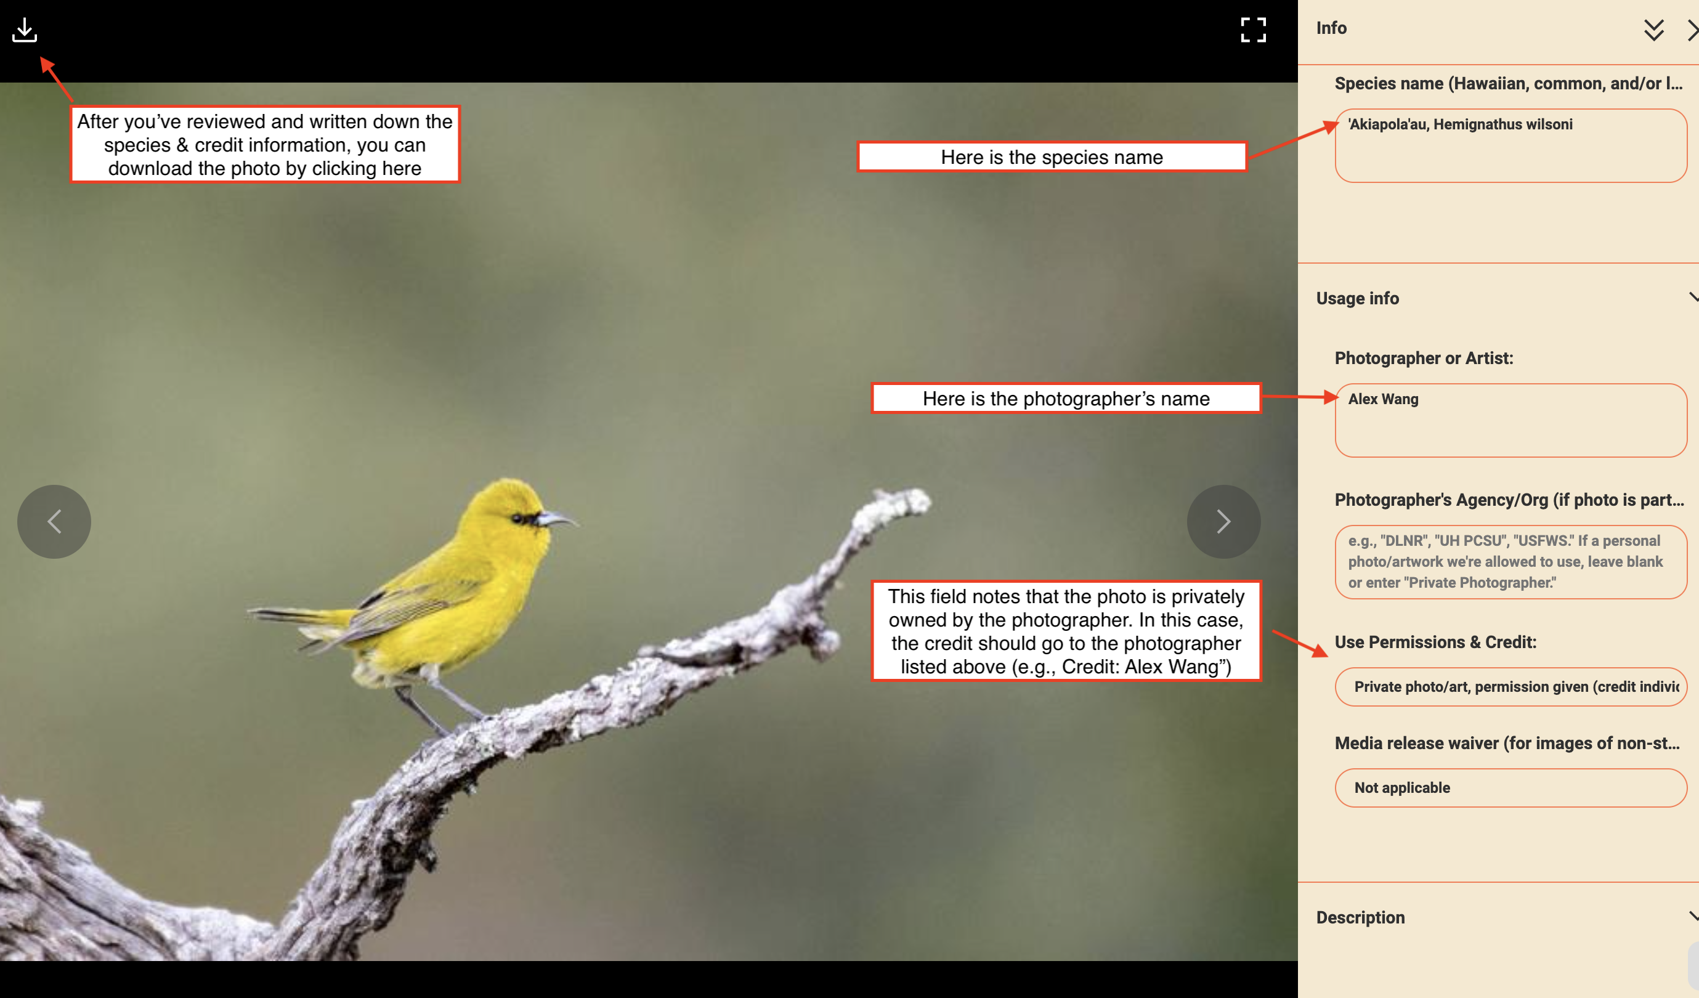Image resolution: width=1699 pixels, height=998 pixels.
Task: Click the Info panel scrollbar at bottom right
Action: (1693, 968)
